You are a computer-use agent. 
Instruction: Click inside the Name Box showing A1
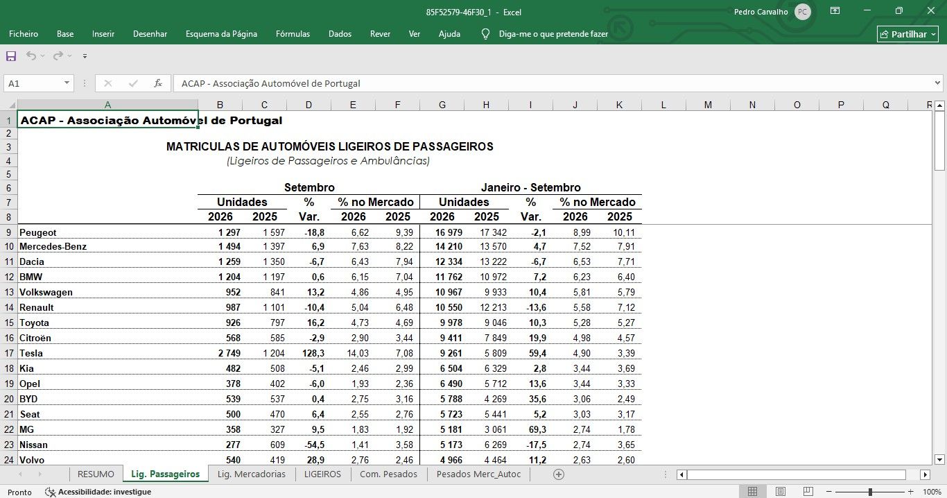pyautogui.click(x=33, y=83)
